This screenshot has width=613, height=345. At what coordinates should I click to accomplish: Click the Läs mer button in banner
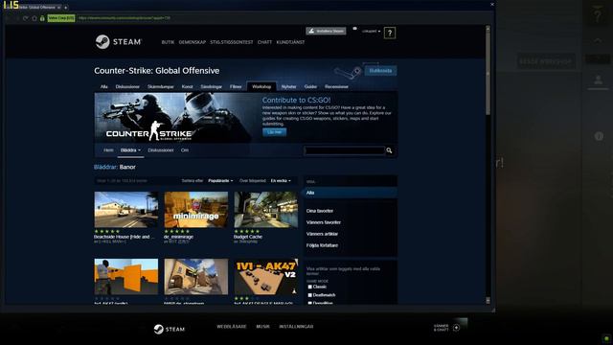(x=275, y=132)
